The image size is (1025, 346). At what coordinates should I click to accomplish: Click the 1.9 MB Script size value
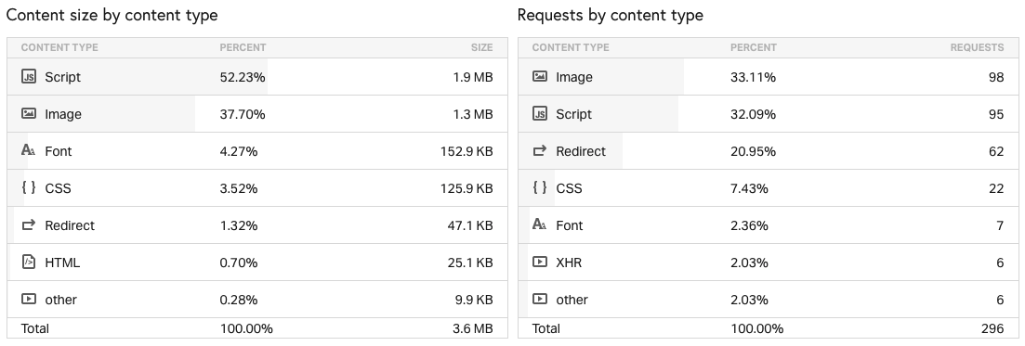473,77
